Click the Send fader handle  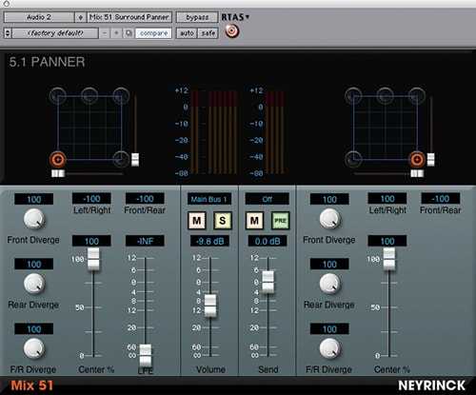pyautogui.click(x=268, y=282)
